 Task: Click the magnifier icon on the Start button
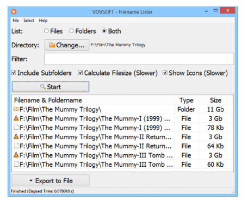click(x=43, y=86)
